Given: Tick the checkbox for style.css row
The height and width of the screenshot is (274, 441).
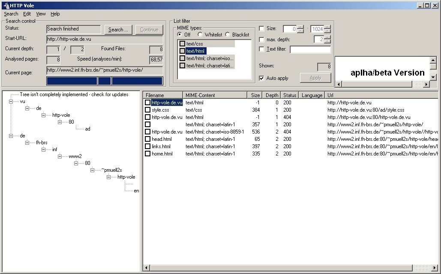Looking at the screenshot, I should click(147, 110).
